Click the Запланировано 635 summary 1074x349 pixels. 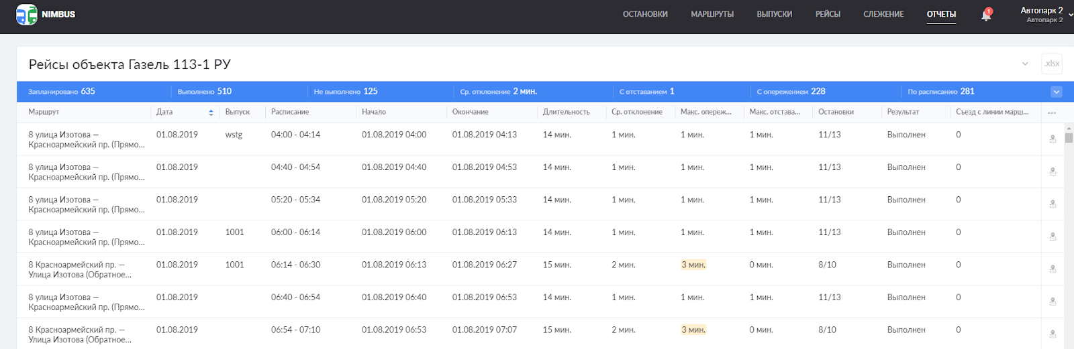[62, 92]
